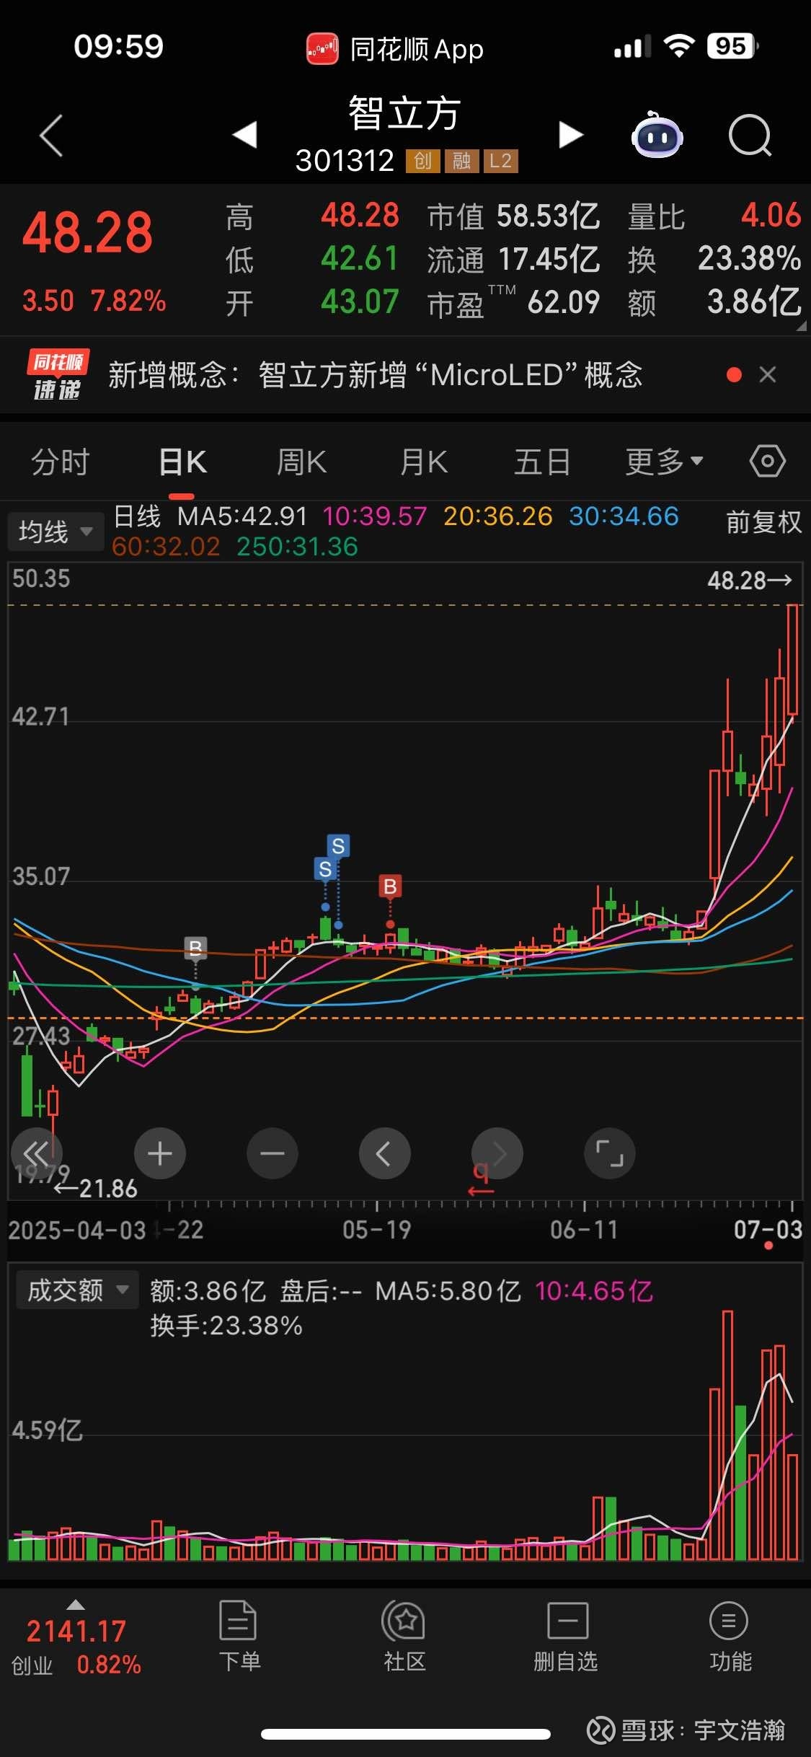Tap the 换 23.38% turnover value
The image size is (811, 1757).
(749, 258)
